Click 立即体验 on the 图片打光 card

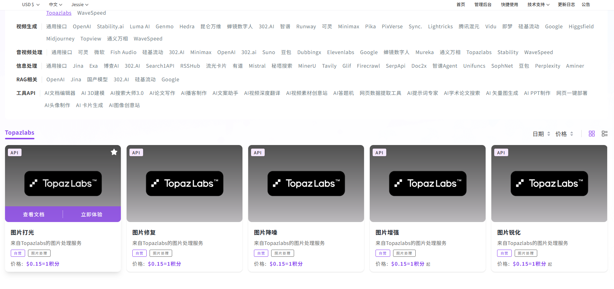91,215
